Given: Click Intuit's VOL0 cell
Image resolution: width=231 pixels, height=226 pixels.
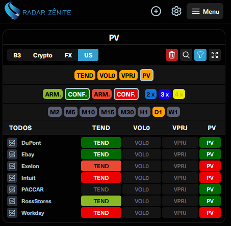Looking at the screenshot, I should 142,178.
